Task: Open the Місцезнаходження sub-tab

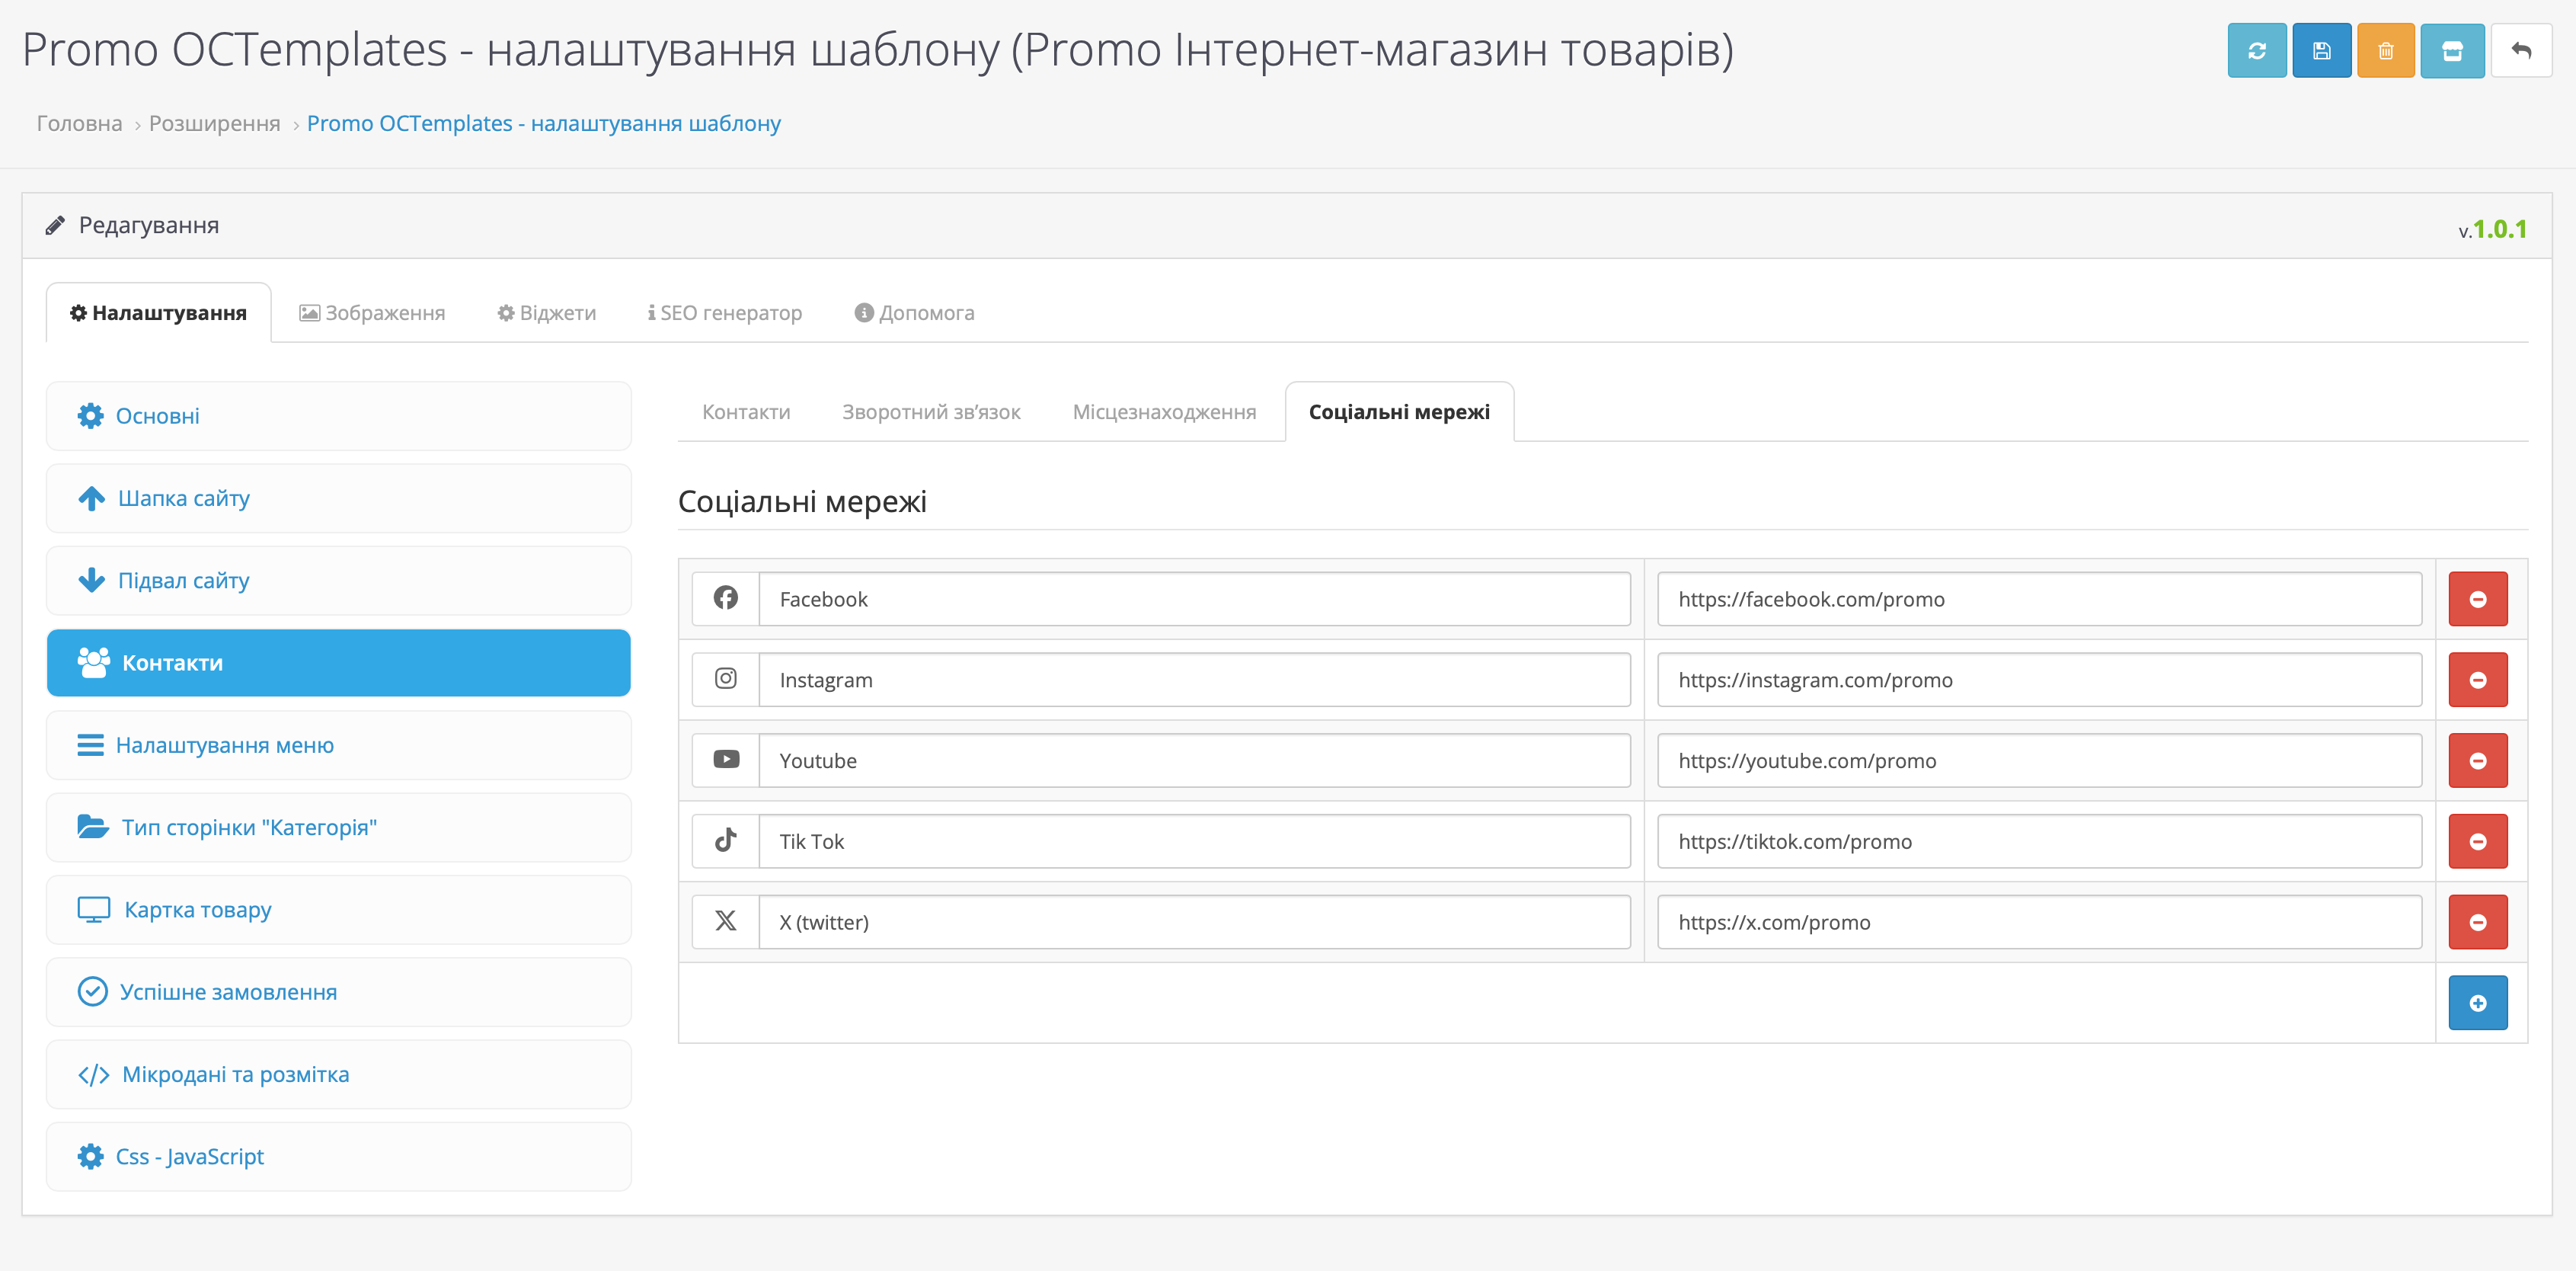Action: pyautogui.click(x=1164, y=412)
